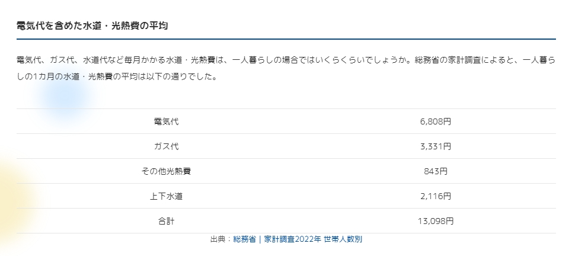Click the 上下水道 row label

point(166,196)
